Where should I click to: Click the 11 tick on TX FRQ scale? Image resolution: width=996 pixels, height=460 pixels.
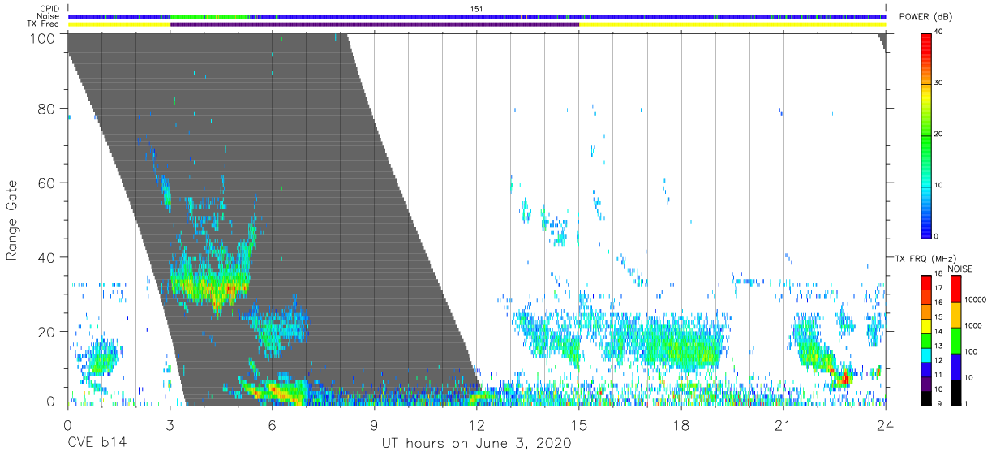click(x=938, y=375)
